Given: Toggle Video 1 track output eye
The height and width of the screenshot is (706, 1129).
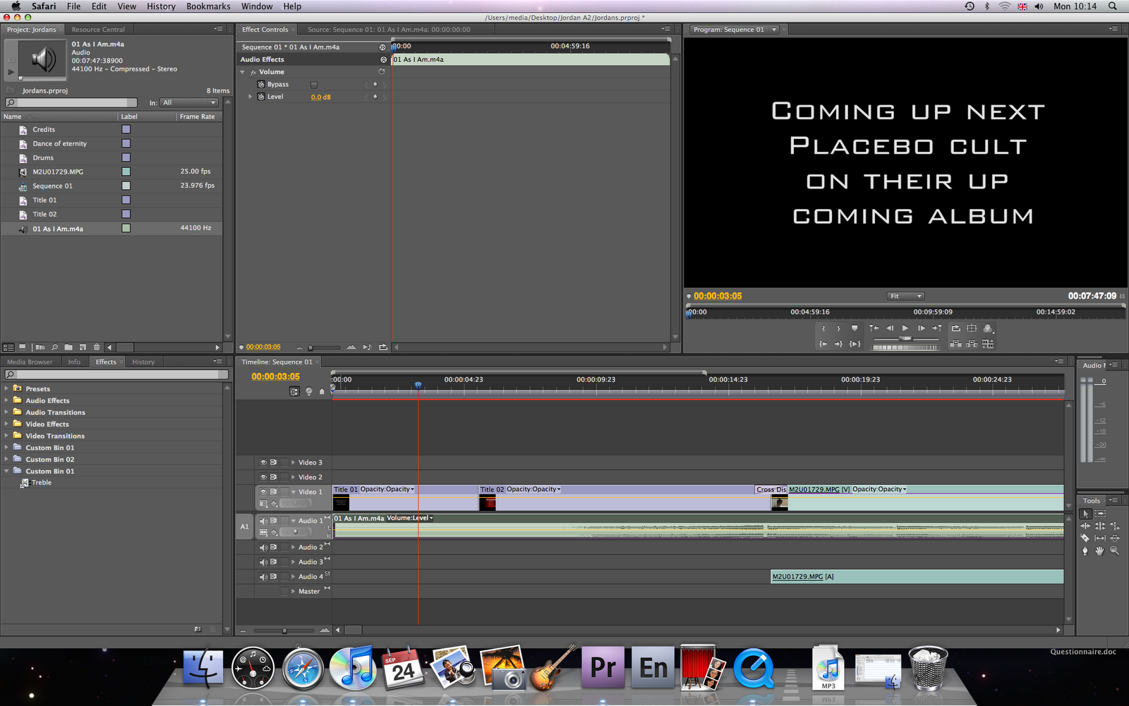Looking at the screenshot, I should (263, 492).
